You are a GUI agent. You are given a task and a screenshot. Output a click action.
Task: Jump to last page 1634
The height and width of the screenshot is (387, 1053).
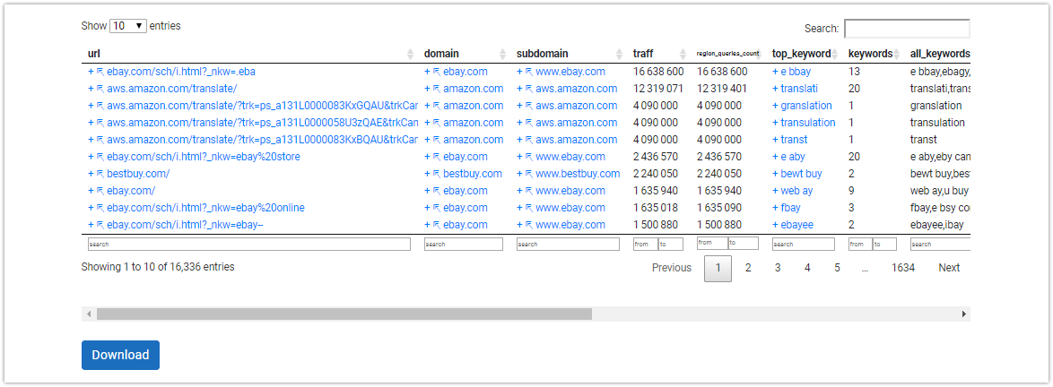[903, 268]
